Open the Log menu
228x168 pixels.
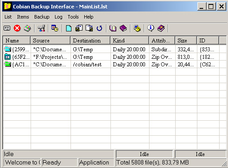pos(59,17)
